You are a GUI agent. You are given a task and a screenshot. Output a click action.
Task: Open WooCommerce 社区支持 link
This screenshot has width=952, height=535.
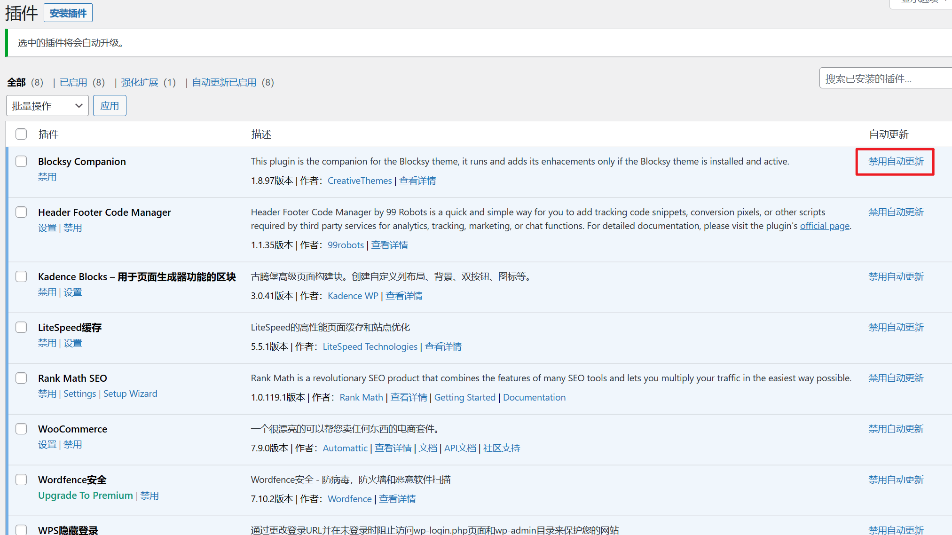point(502,448)
